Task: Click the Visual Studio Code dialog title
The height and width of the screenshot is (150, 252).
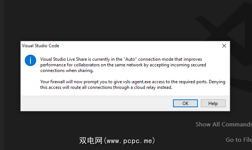Action: coord(41,46)
